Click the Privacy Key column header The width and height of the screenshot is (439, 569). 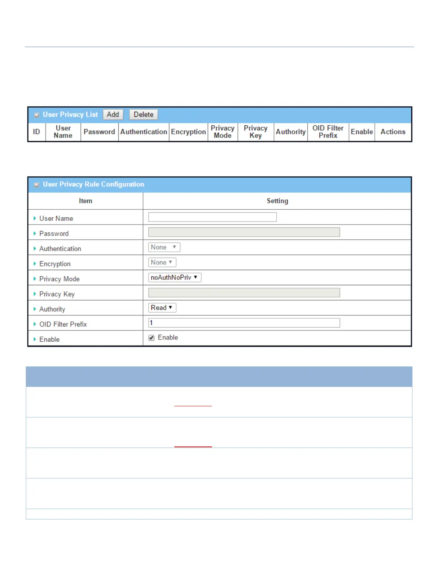point(256,132)
